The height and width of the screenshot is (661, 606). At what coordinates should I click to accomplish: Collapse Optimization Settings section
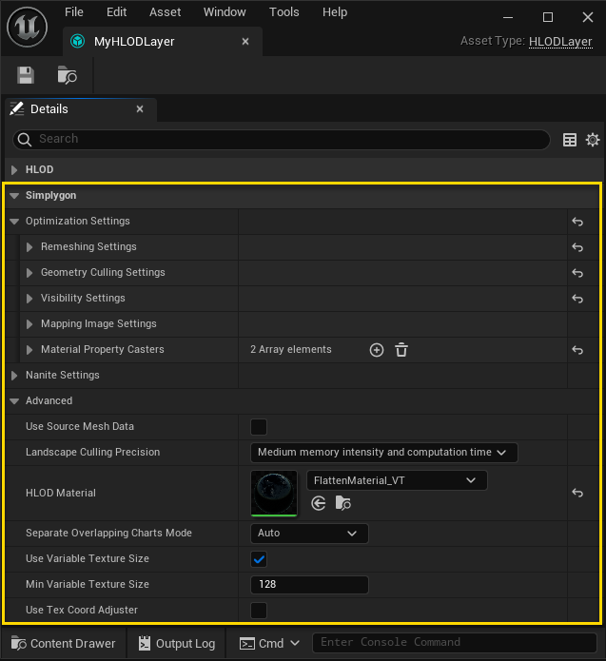point(14,222)
